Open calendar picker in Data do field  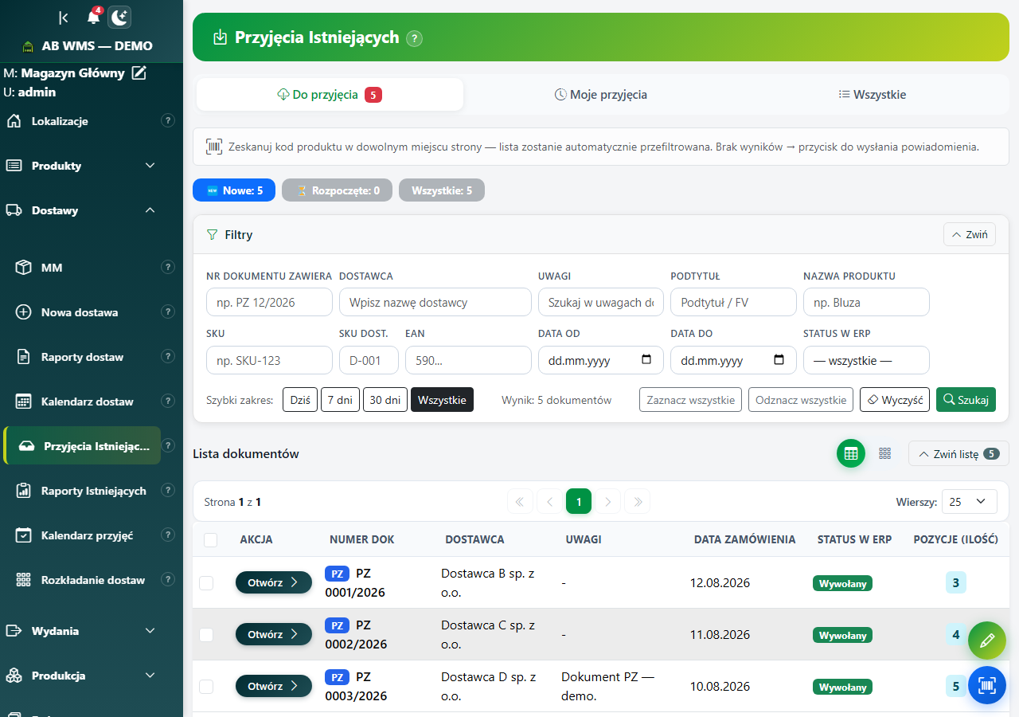[779, 359]
